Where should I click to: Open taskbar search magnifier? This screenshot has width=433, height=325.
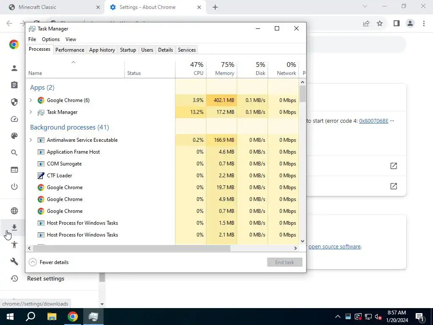[30, 317]
